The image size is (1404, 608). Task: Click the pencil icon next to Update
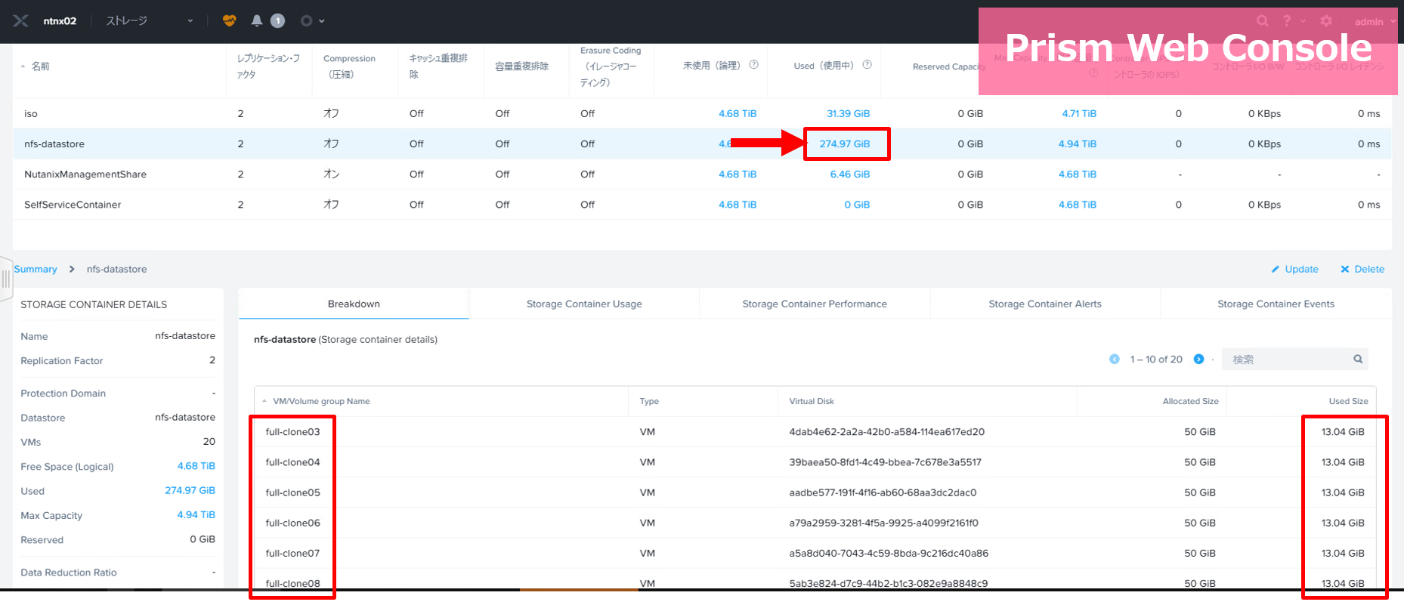click(x=1276, y=270)
